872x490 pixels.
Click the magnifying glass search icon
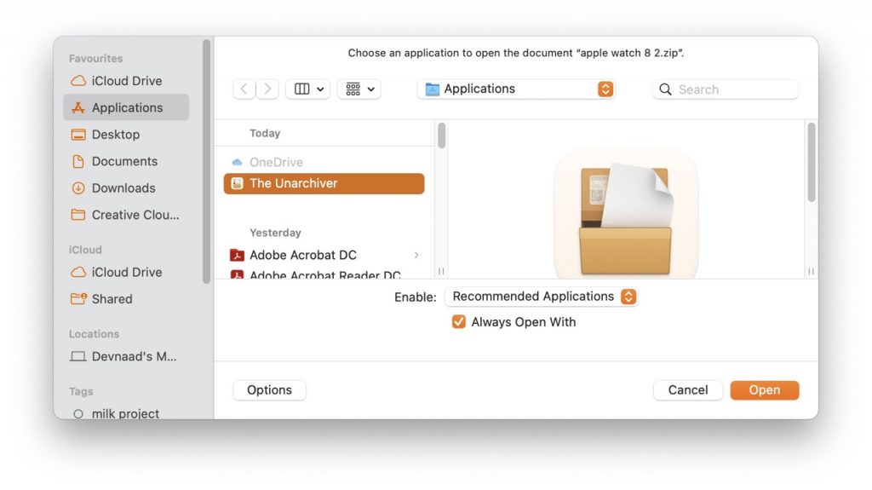coord(665,89)
